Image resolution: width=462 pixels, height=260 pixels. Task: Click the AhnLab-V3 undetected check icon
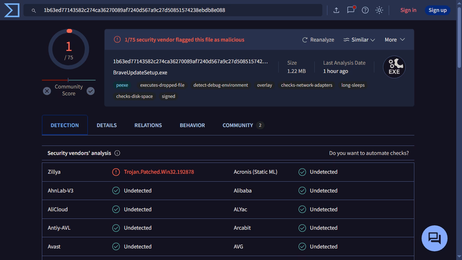(116, 191)
